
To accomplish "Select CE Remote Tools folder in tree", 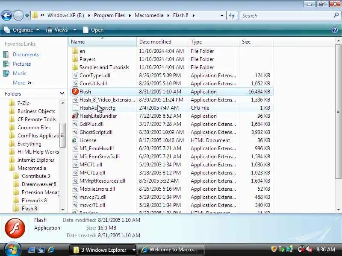I will tap(37, 119).
